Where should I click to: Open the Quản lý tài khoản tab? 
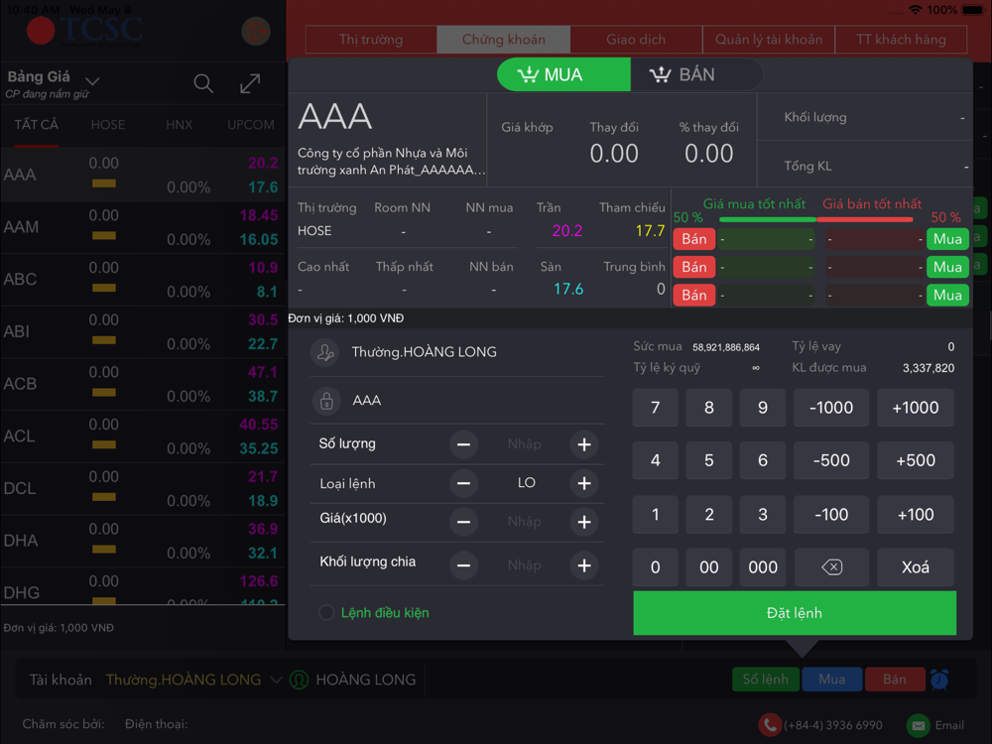coord(769,40)
